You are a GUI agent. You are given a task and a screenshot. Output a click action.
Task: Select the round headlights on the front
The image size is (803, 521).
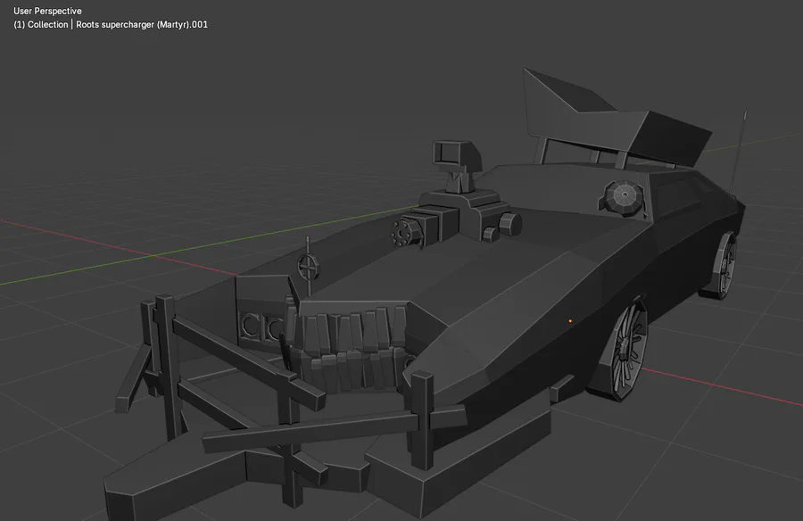coord(263,327)
